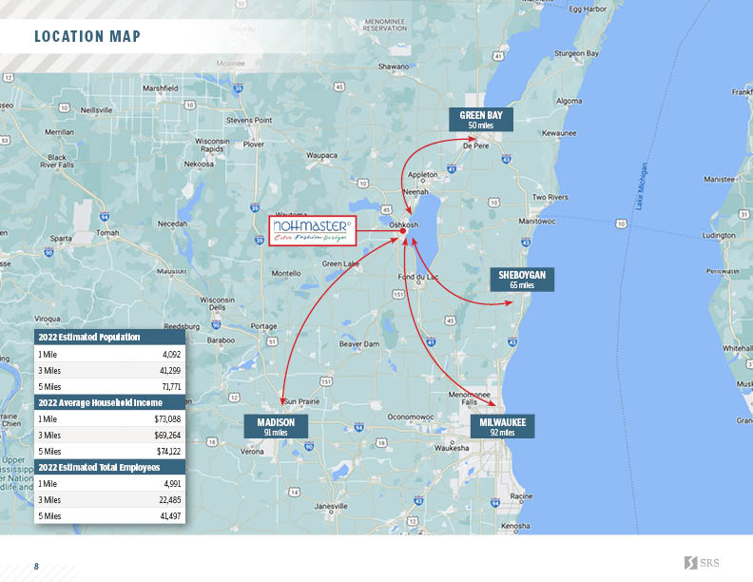
Task: Click the Tomah city label
Action: pyautogui.click(x=107, y=233)
